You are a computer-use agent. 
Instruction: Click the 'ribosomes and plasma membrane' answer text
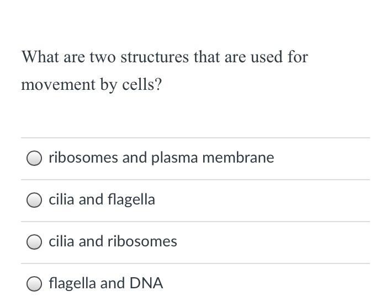[161, 158]
